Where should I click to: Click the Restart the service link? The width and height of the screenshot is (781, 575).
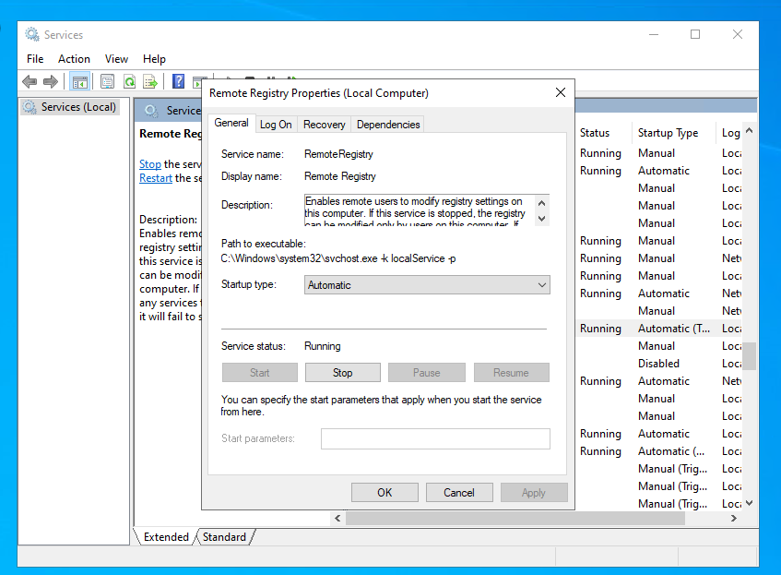(x=156, y=178)
